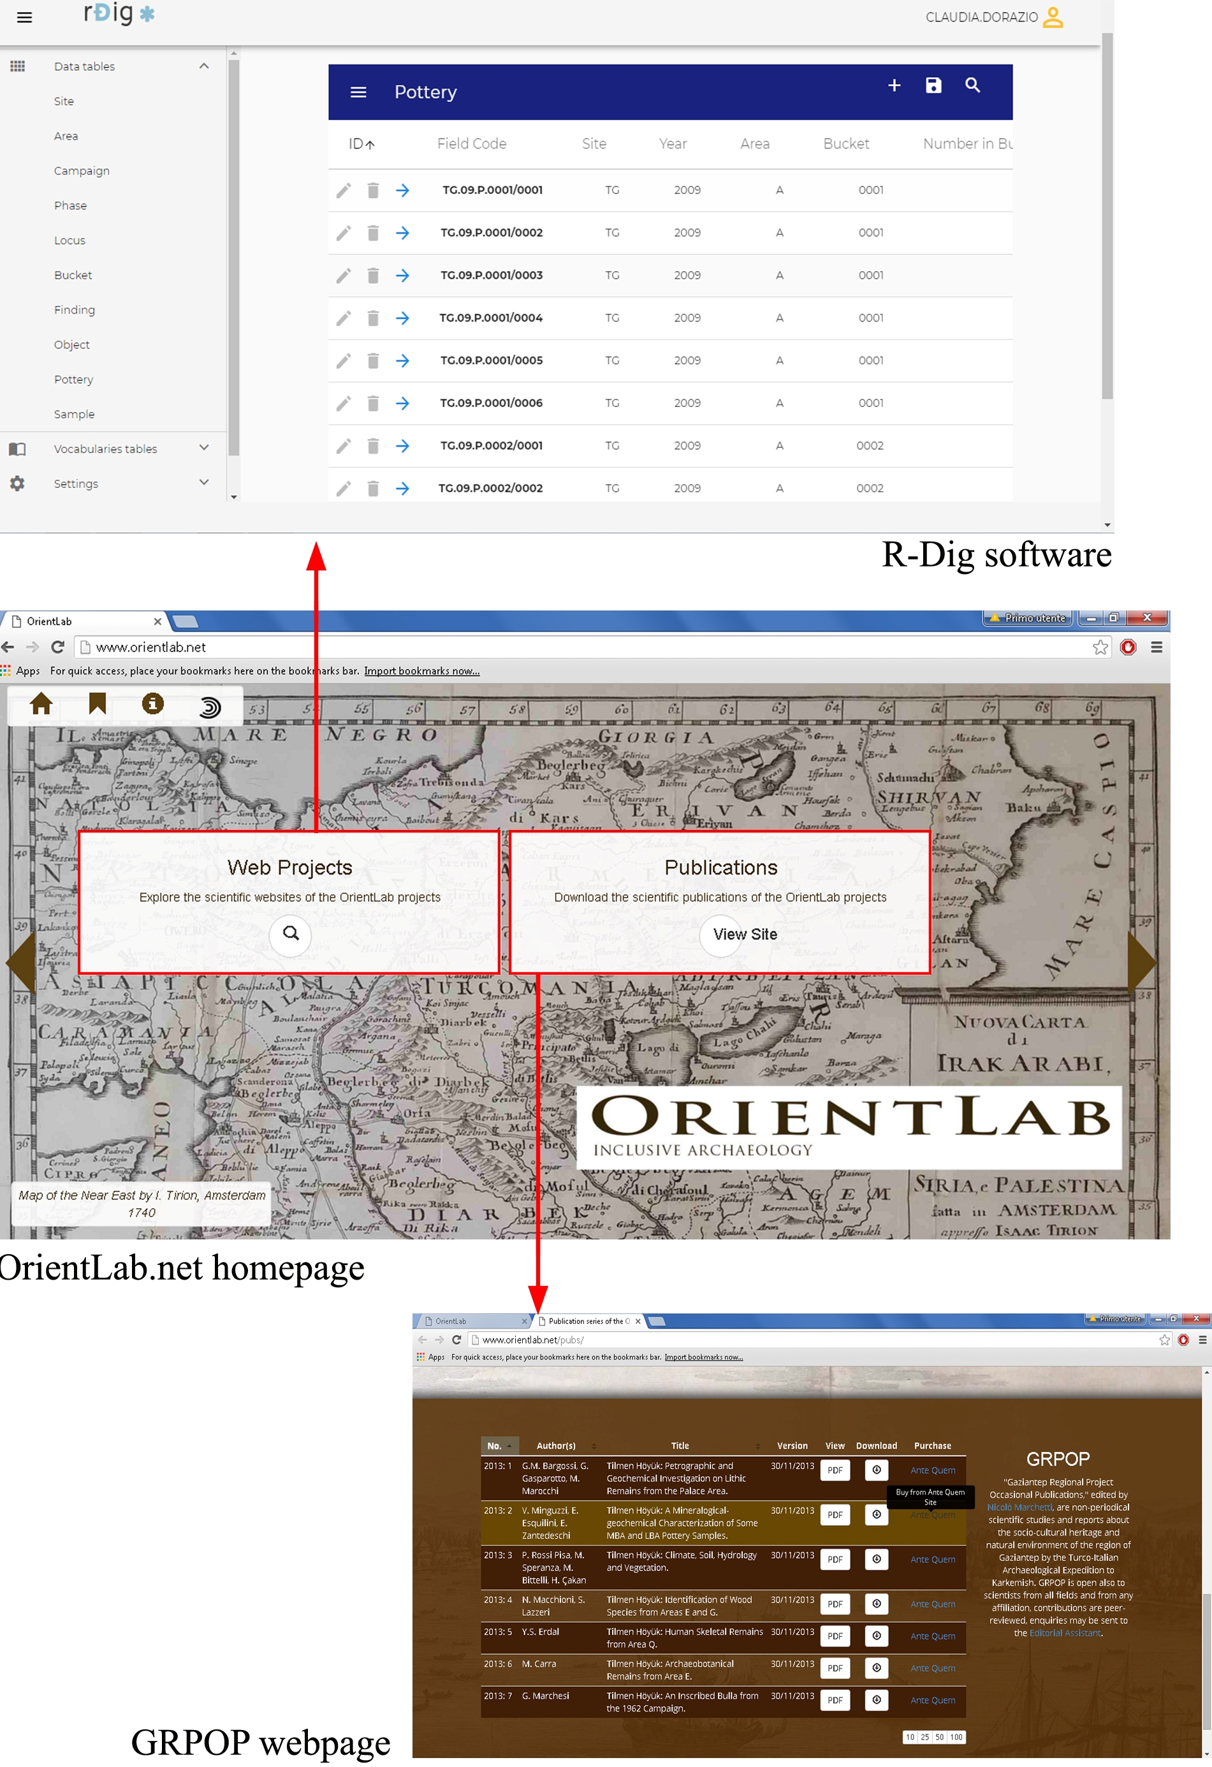Image resolution: width=1212 pixels, height=1767 pixels.
Task: Collapse the Data tables section
Action: click(203, 66)
